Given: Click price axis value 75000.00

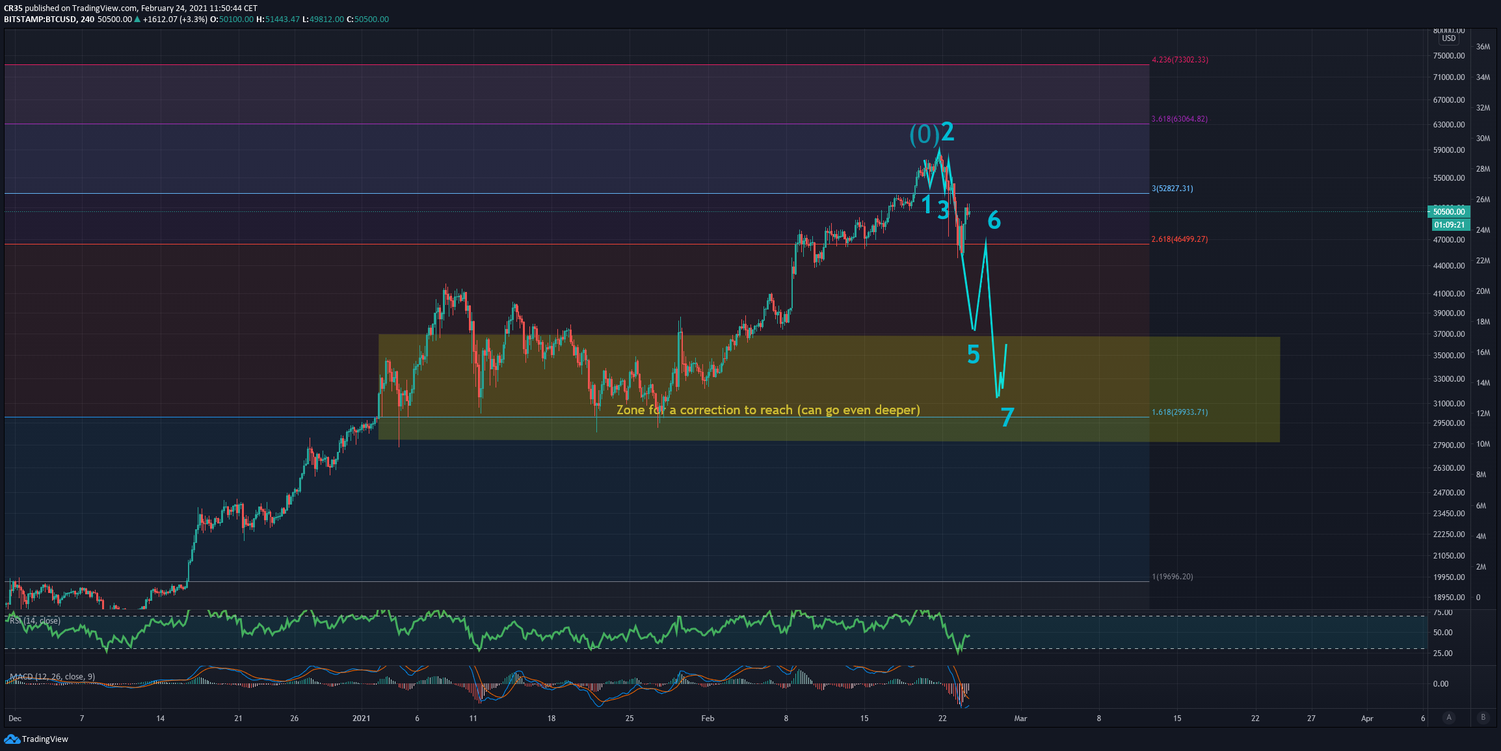Looking at the screenshot, I should pyautogui.click(x=1449, y=56).
